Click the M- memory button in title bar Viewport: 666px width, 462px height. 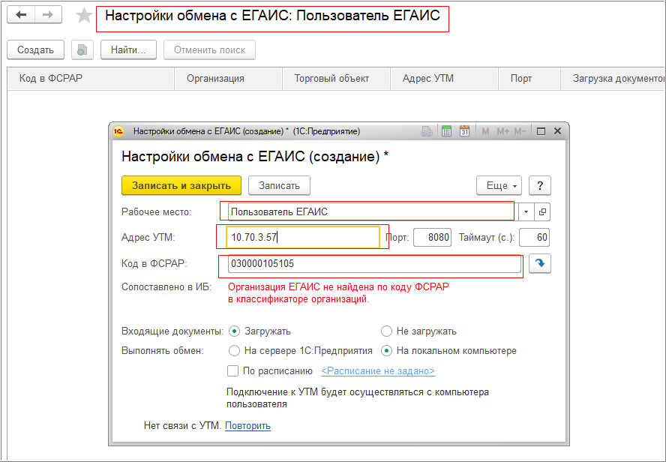point(520,131)
